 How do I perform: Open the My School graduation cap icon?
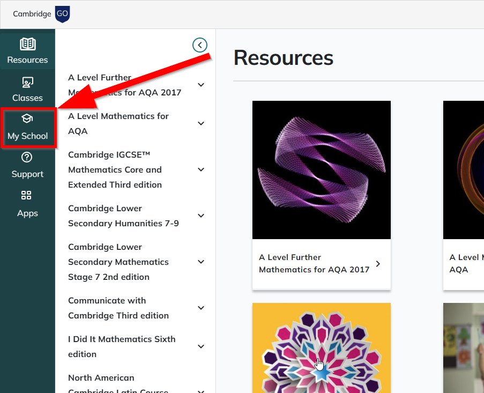27,118
